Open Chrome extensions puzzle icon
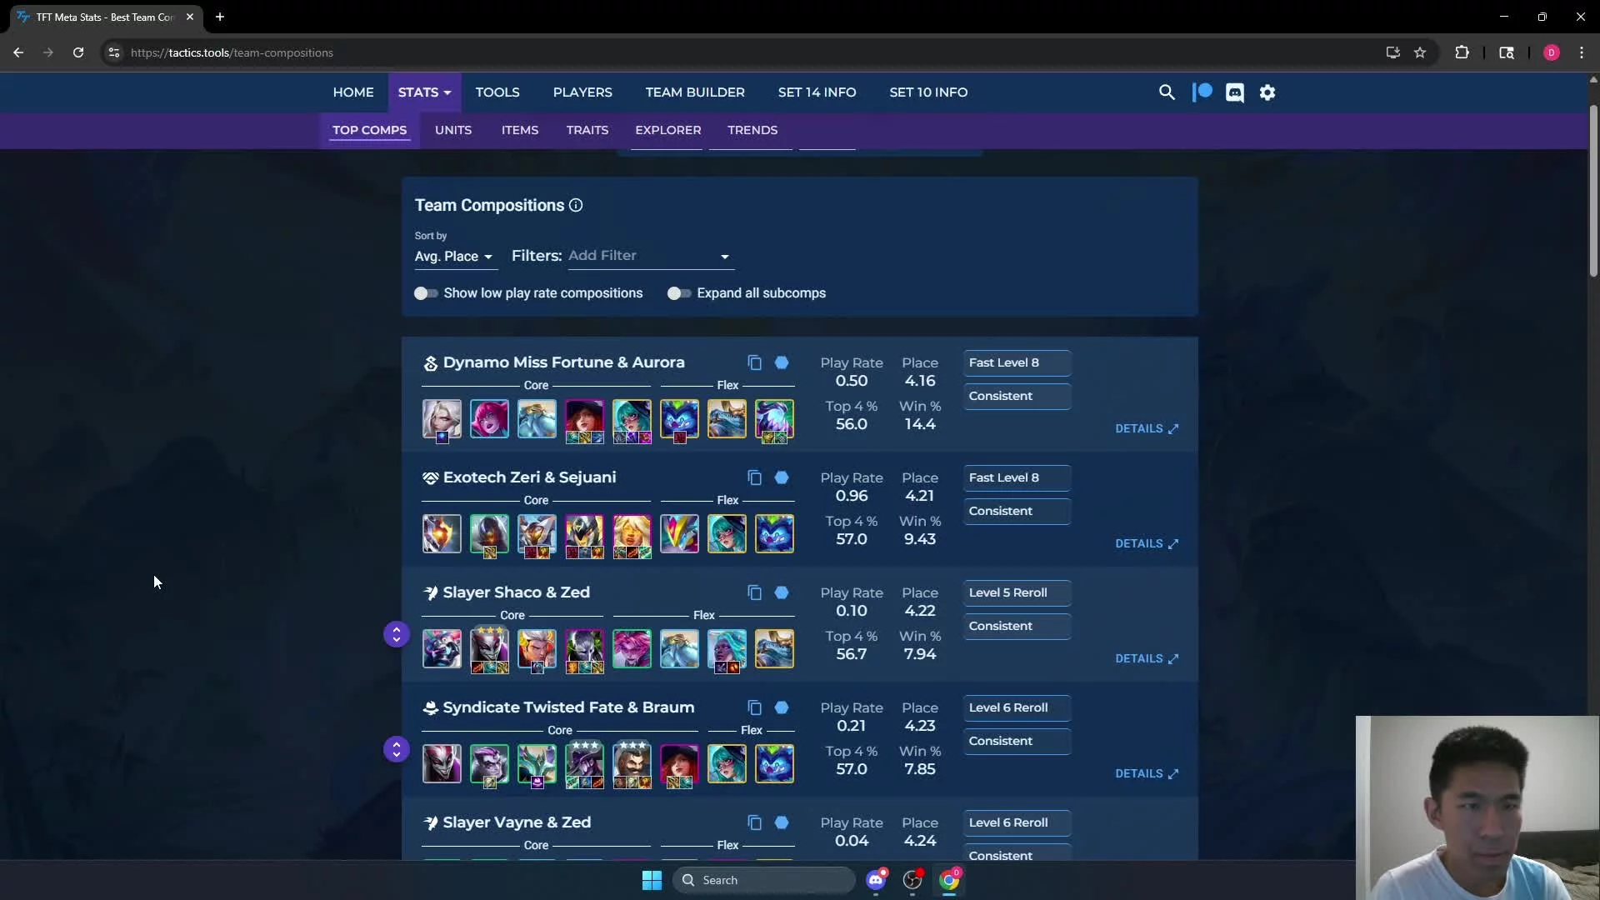Image resolution: width=1600 pixels, height=900 pixels. [x=1462, y=52]
